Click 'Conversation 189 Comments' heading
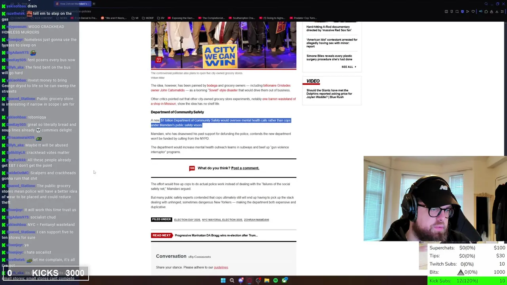This screenshot has width=507, height=285. (x=183, y=256)
